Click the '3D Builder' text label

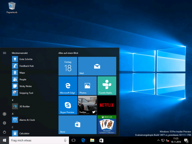pyautogui.click(x=25, y=106)
